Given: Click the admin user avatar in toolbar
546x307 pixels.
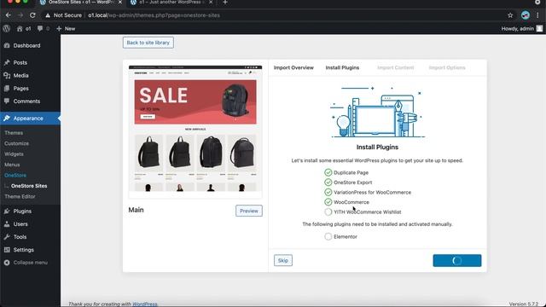Looking at the screenshot, I should 539,28.
